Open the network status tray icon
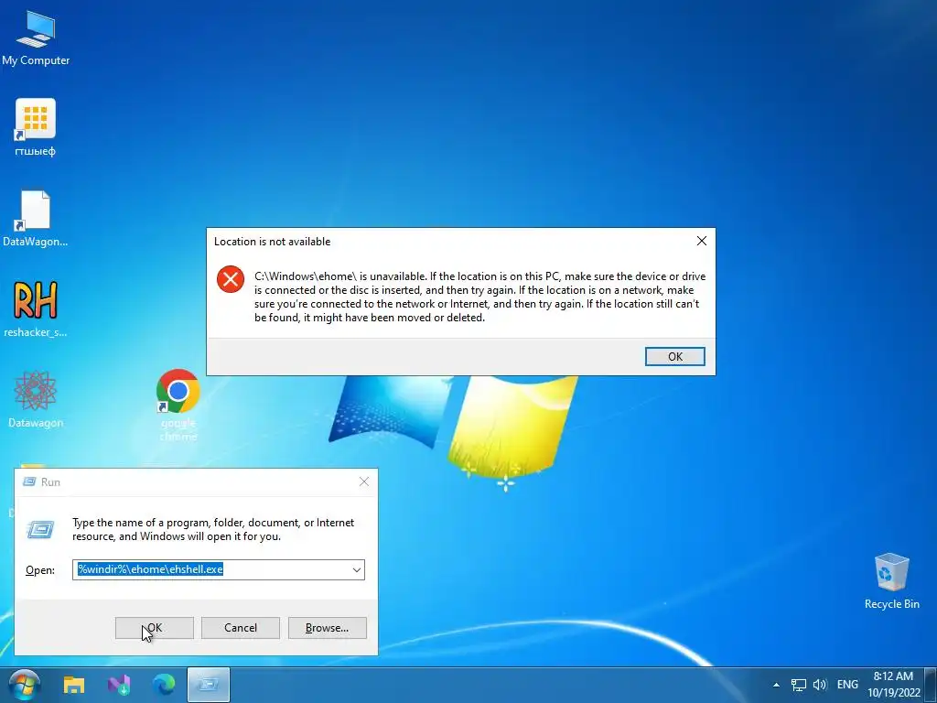Viewport: 937px width, 703px height. pyautogui.click(x=798, y=685)
